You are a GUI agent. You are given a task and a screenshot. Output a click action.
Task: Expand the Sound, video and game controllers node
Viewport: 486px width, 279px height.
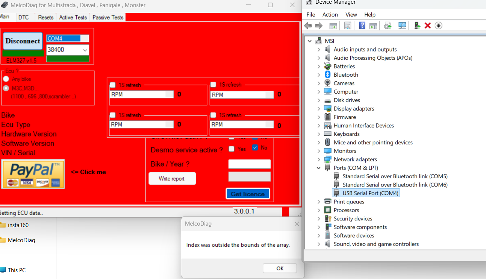coord(319,244)
